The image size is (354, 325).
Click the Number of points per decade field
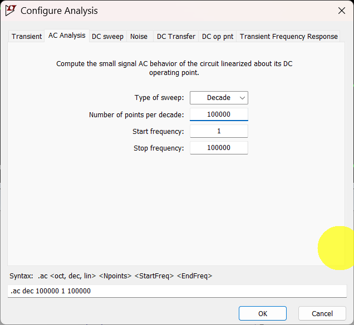coord(219,114)
